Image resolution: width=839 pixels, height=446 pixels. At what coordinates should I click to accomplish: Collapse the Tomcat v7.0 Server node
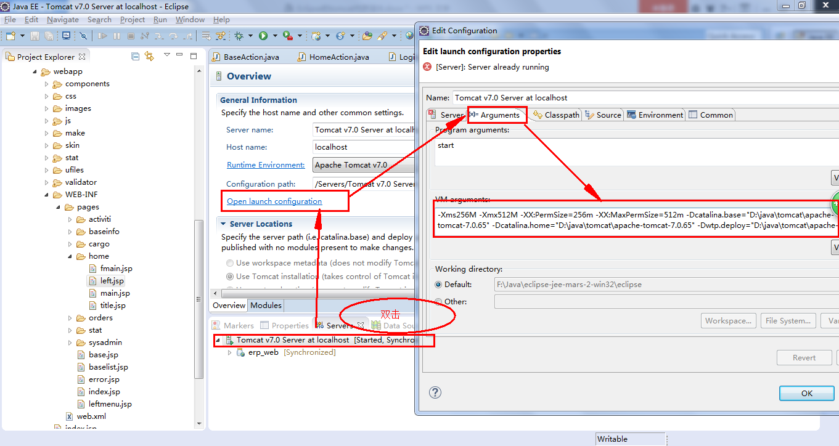218,340
